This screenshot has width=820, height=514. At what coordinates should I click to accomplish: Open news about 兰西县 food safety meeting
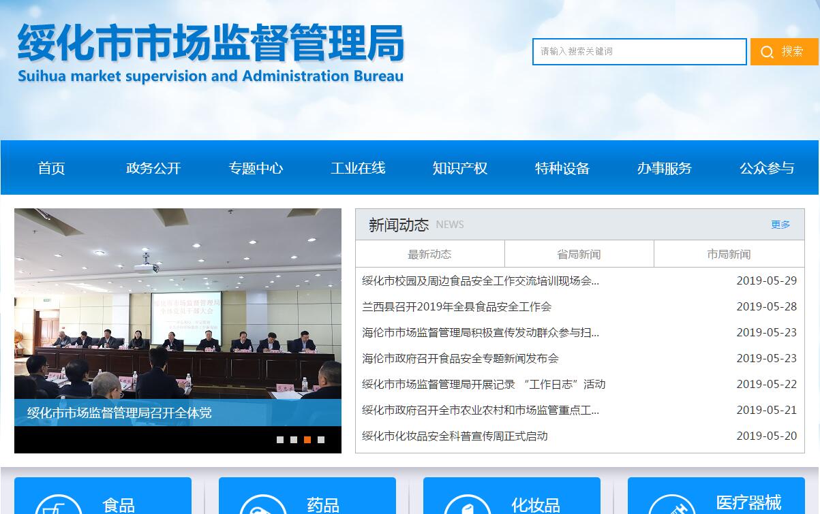[x=457, y=306]
